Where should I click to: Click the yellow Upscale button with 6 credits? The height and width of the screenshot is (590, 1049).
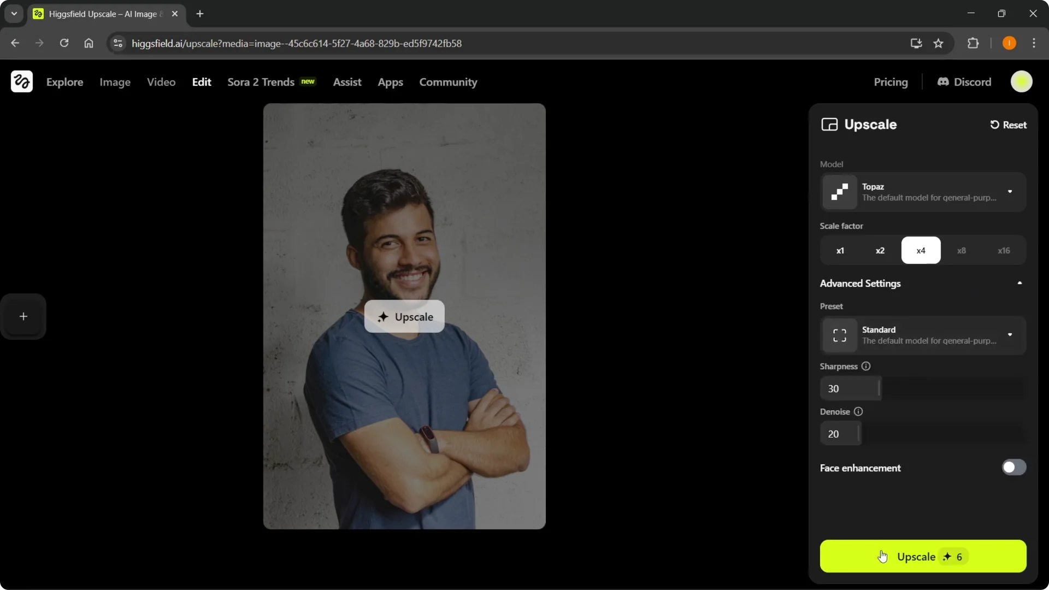[x=922, y=557]
